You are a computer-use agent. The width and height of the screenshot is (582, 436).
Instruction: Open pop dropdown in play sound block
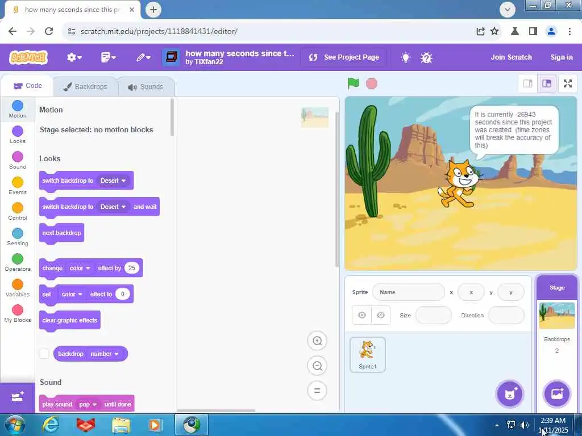88,404
